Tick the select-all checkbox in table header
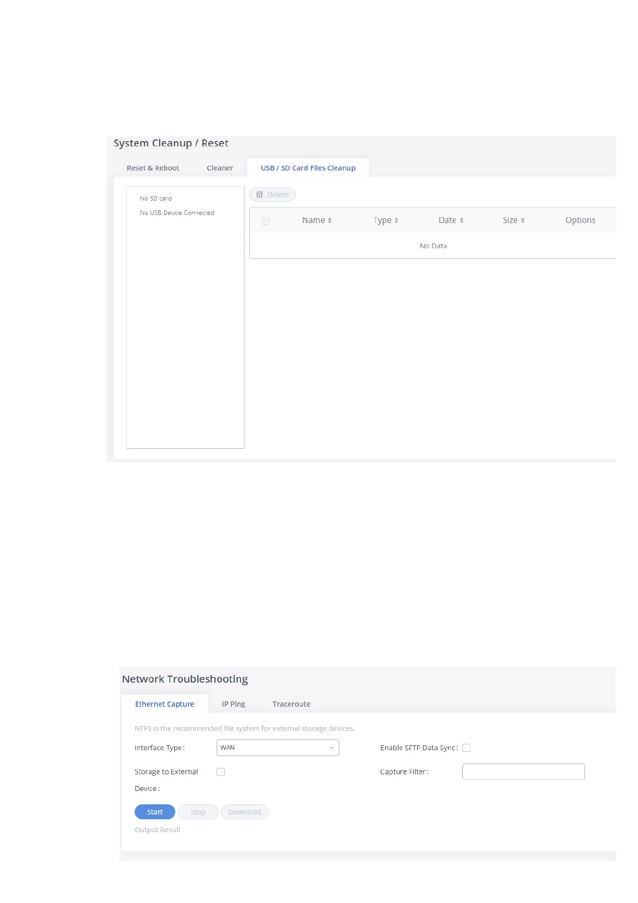Viewport: 638px width, 903px height. [265, 221]
